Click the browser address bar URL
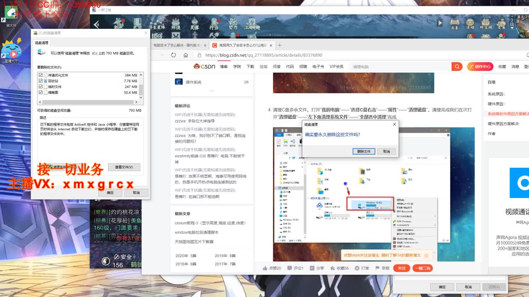 click(x=263, y=55)
